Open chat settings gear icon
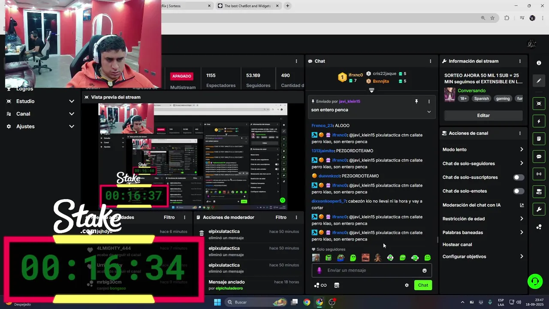This screenshot has width=549, height=309. pyautogui.click(x=407, y=285)
